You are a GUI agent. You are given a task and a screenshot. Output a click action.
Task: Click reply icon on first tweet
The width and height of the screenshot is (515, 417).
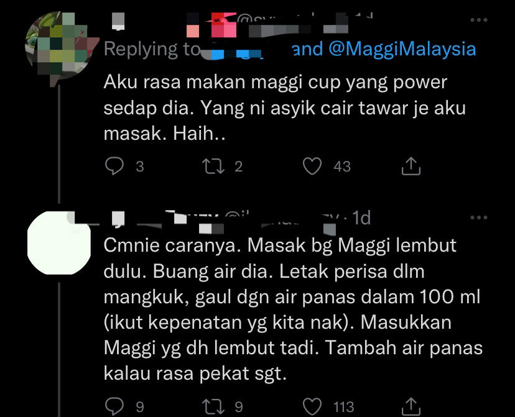[x=114, y=166]
